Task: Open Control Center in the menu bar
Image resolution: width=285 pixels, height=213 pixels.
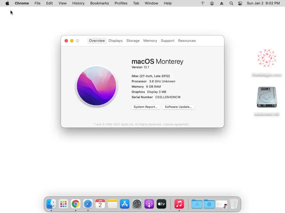Action: coord(240,3)
